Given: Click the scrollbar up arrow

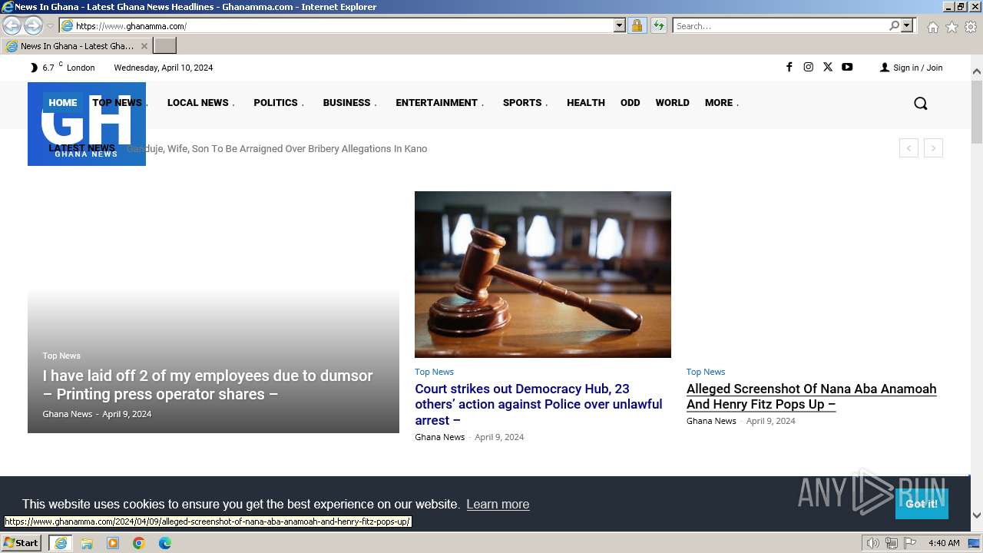Looking at the screenshot, I should tap(976, 71).
